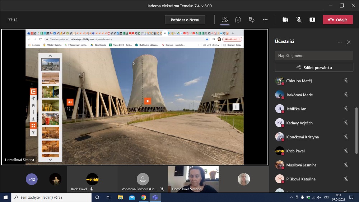This screenshot has width=359, height=202.
Task: Open the reactions and raise hand icon
Action: [252, 20]
